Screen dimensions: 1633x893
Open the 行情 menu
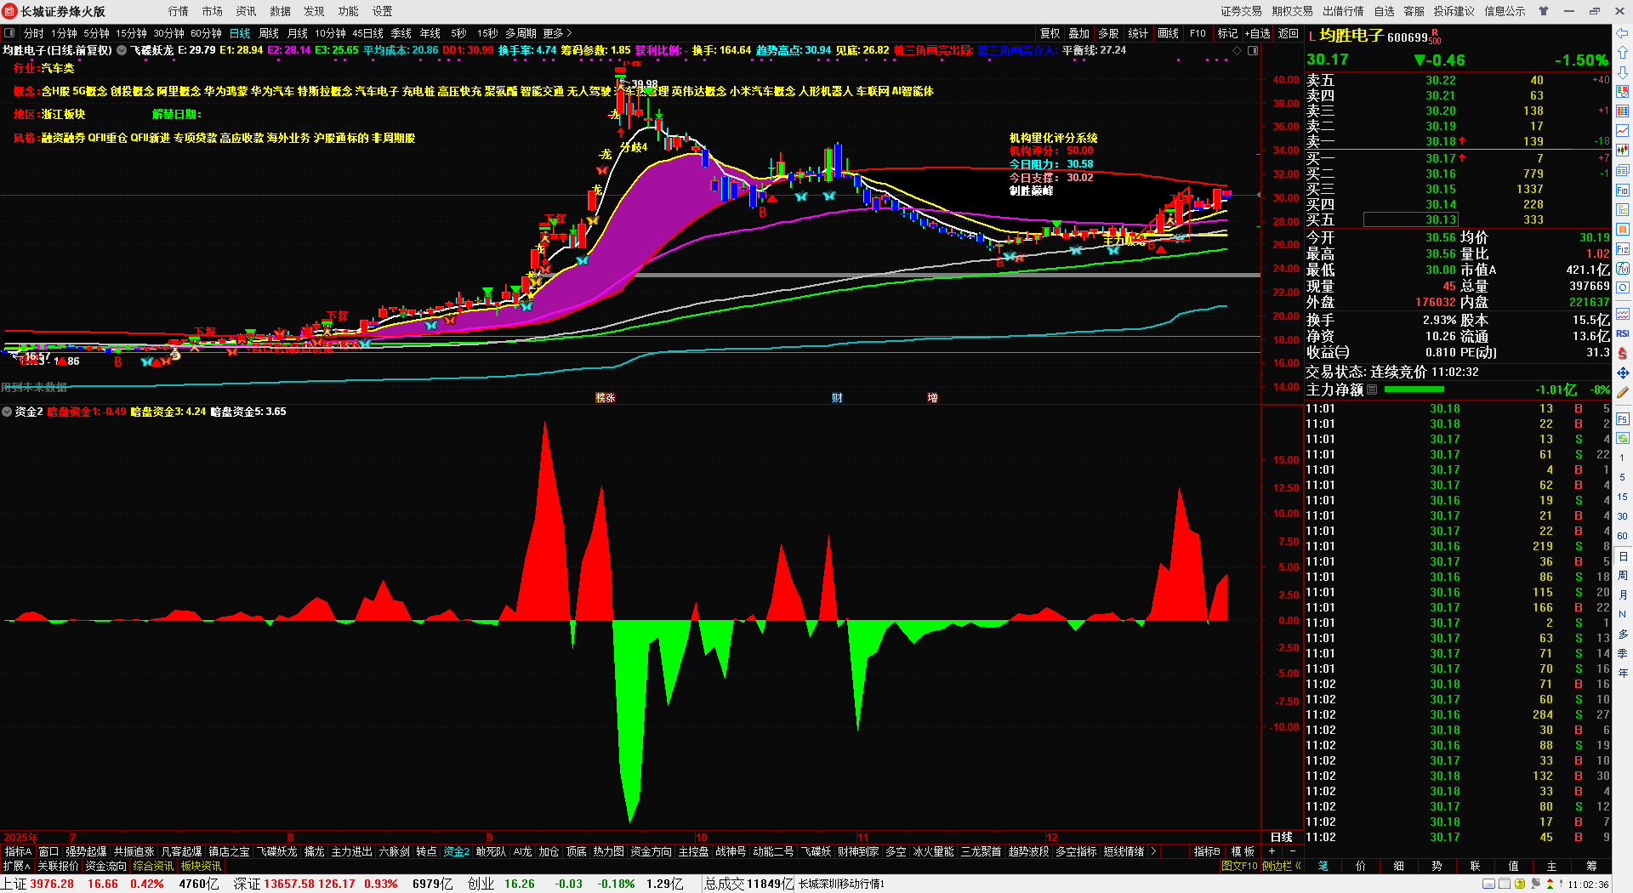[179, 11]
